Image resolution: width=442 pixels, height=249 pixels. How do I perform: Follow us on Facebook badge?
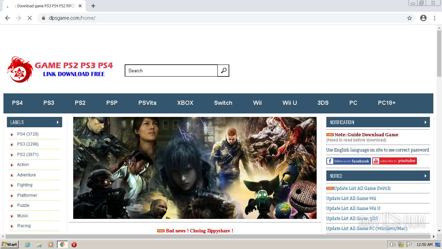point(348,161)
